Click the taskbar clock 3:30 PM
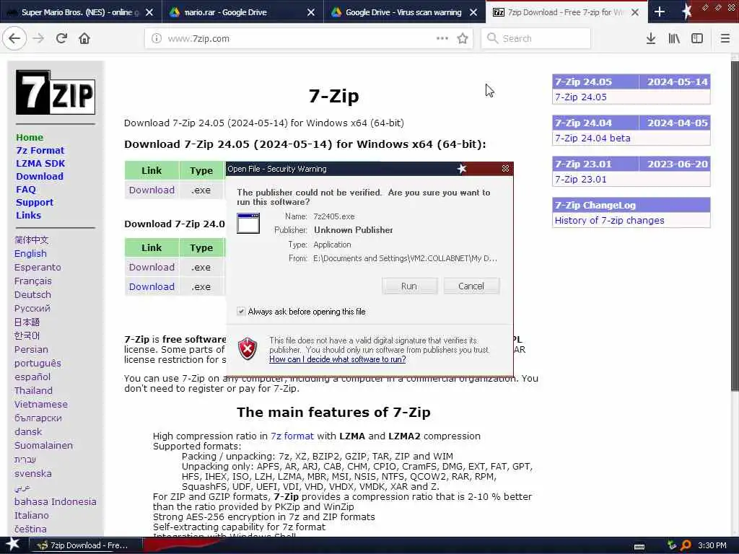Screen dimensions: 739x554 [712, 545]
